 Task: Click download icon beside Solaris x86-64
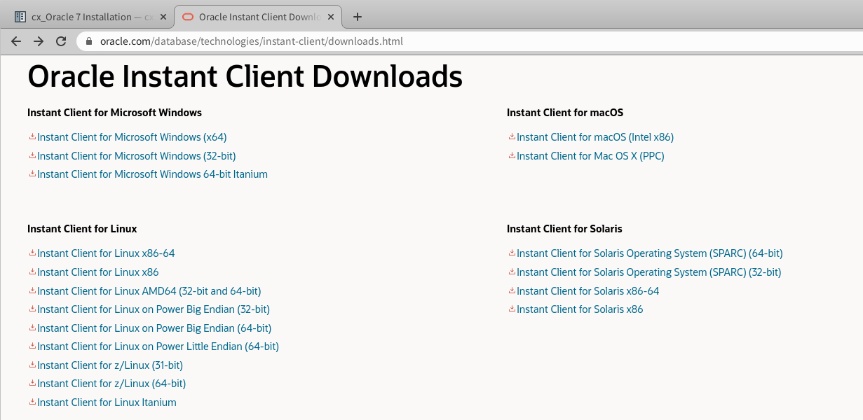point(512,290)
